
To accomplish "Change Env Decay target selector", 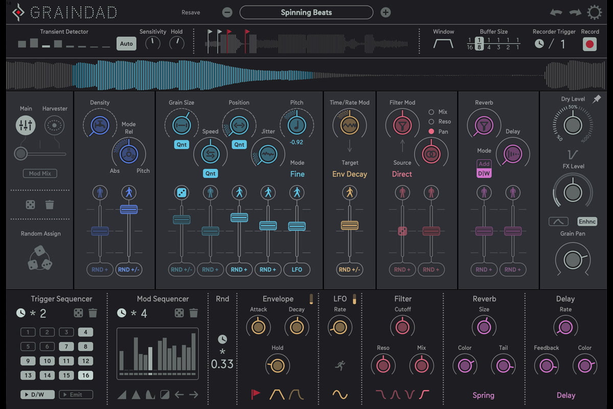I will (x=349, y=174).
